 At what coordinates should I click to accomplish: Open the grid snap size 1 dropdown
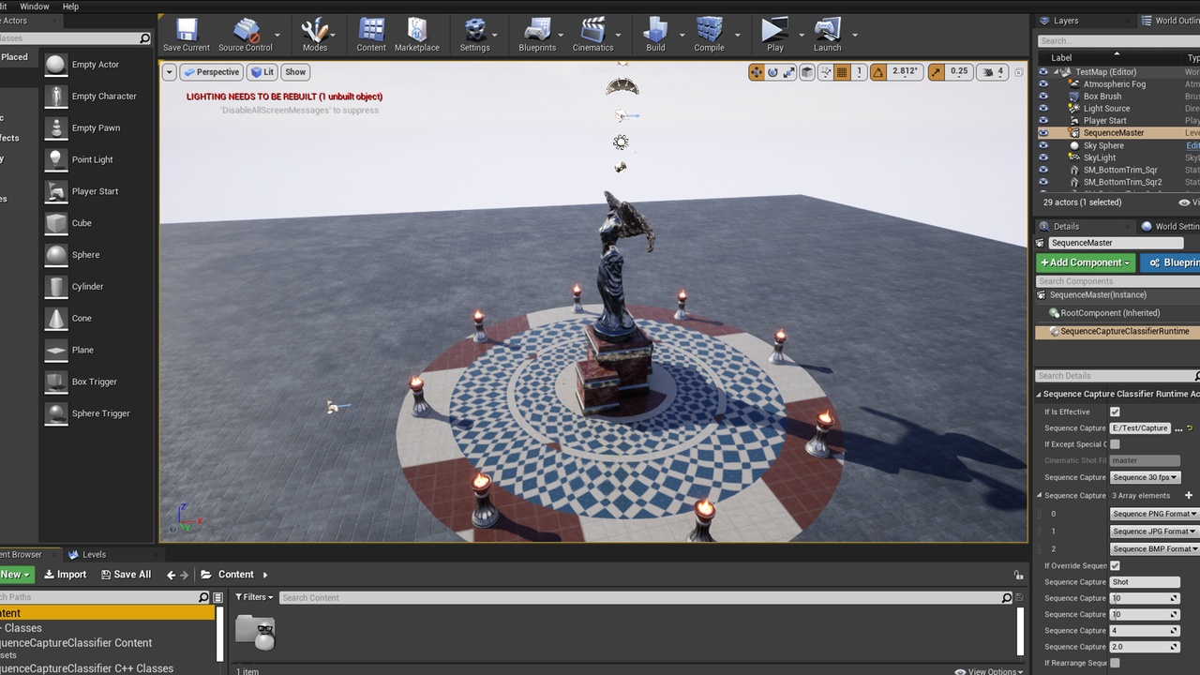point(858,72)
